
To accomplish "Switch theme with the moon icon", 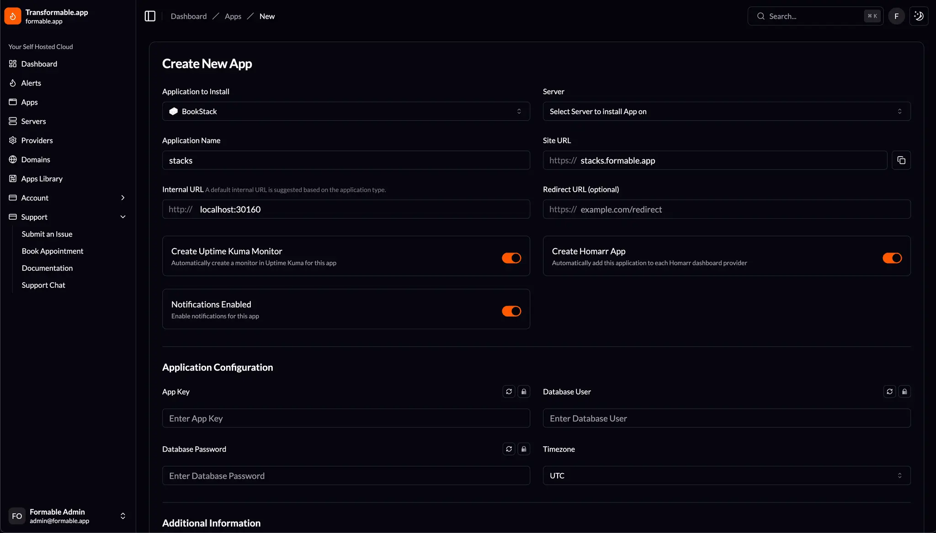I will (919, 16).
